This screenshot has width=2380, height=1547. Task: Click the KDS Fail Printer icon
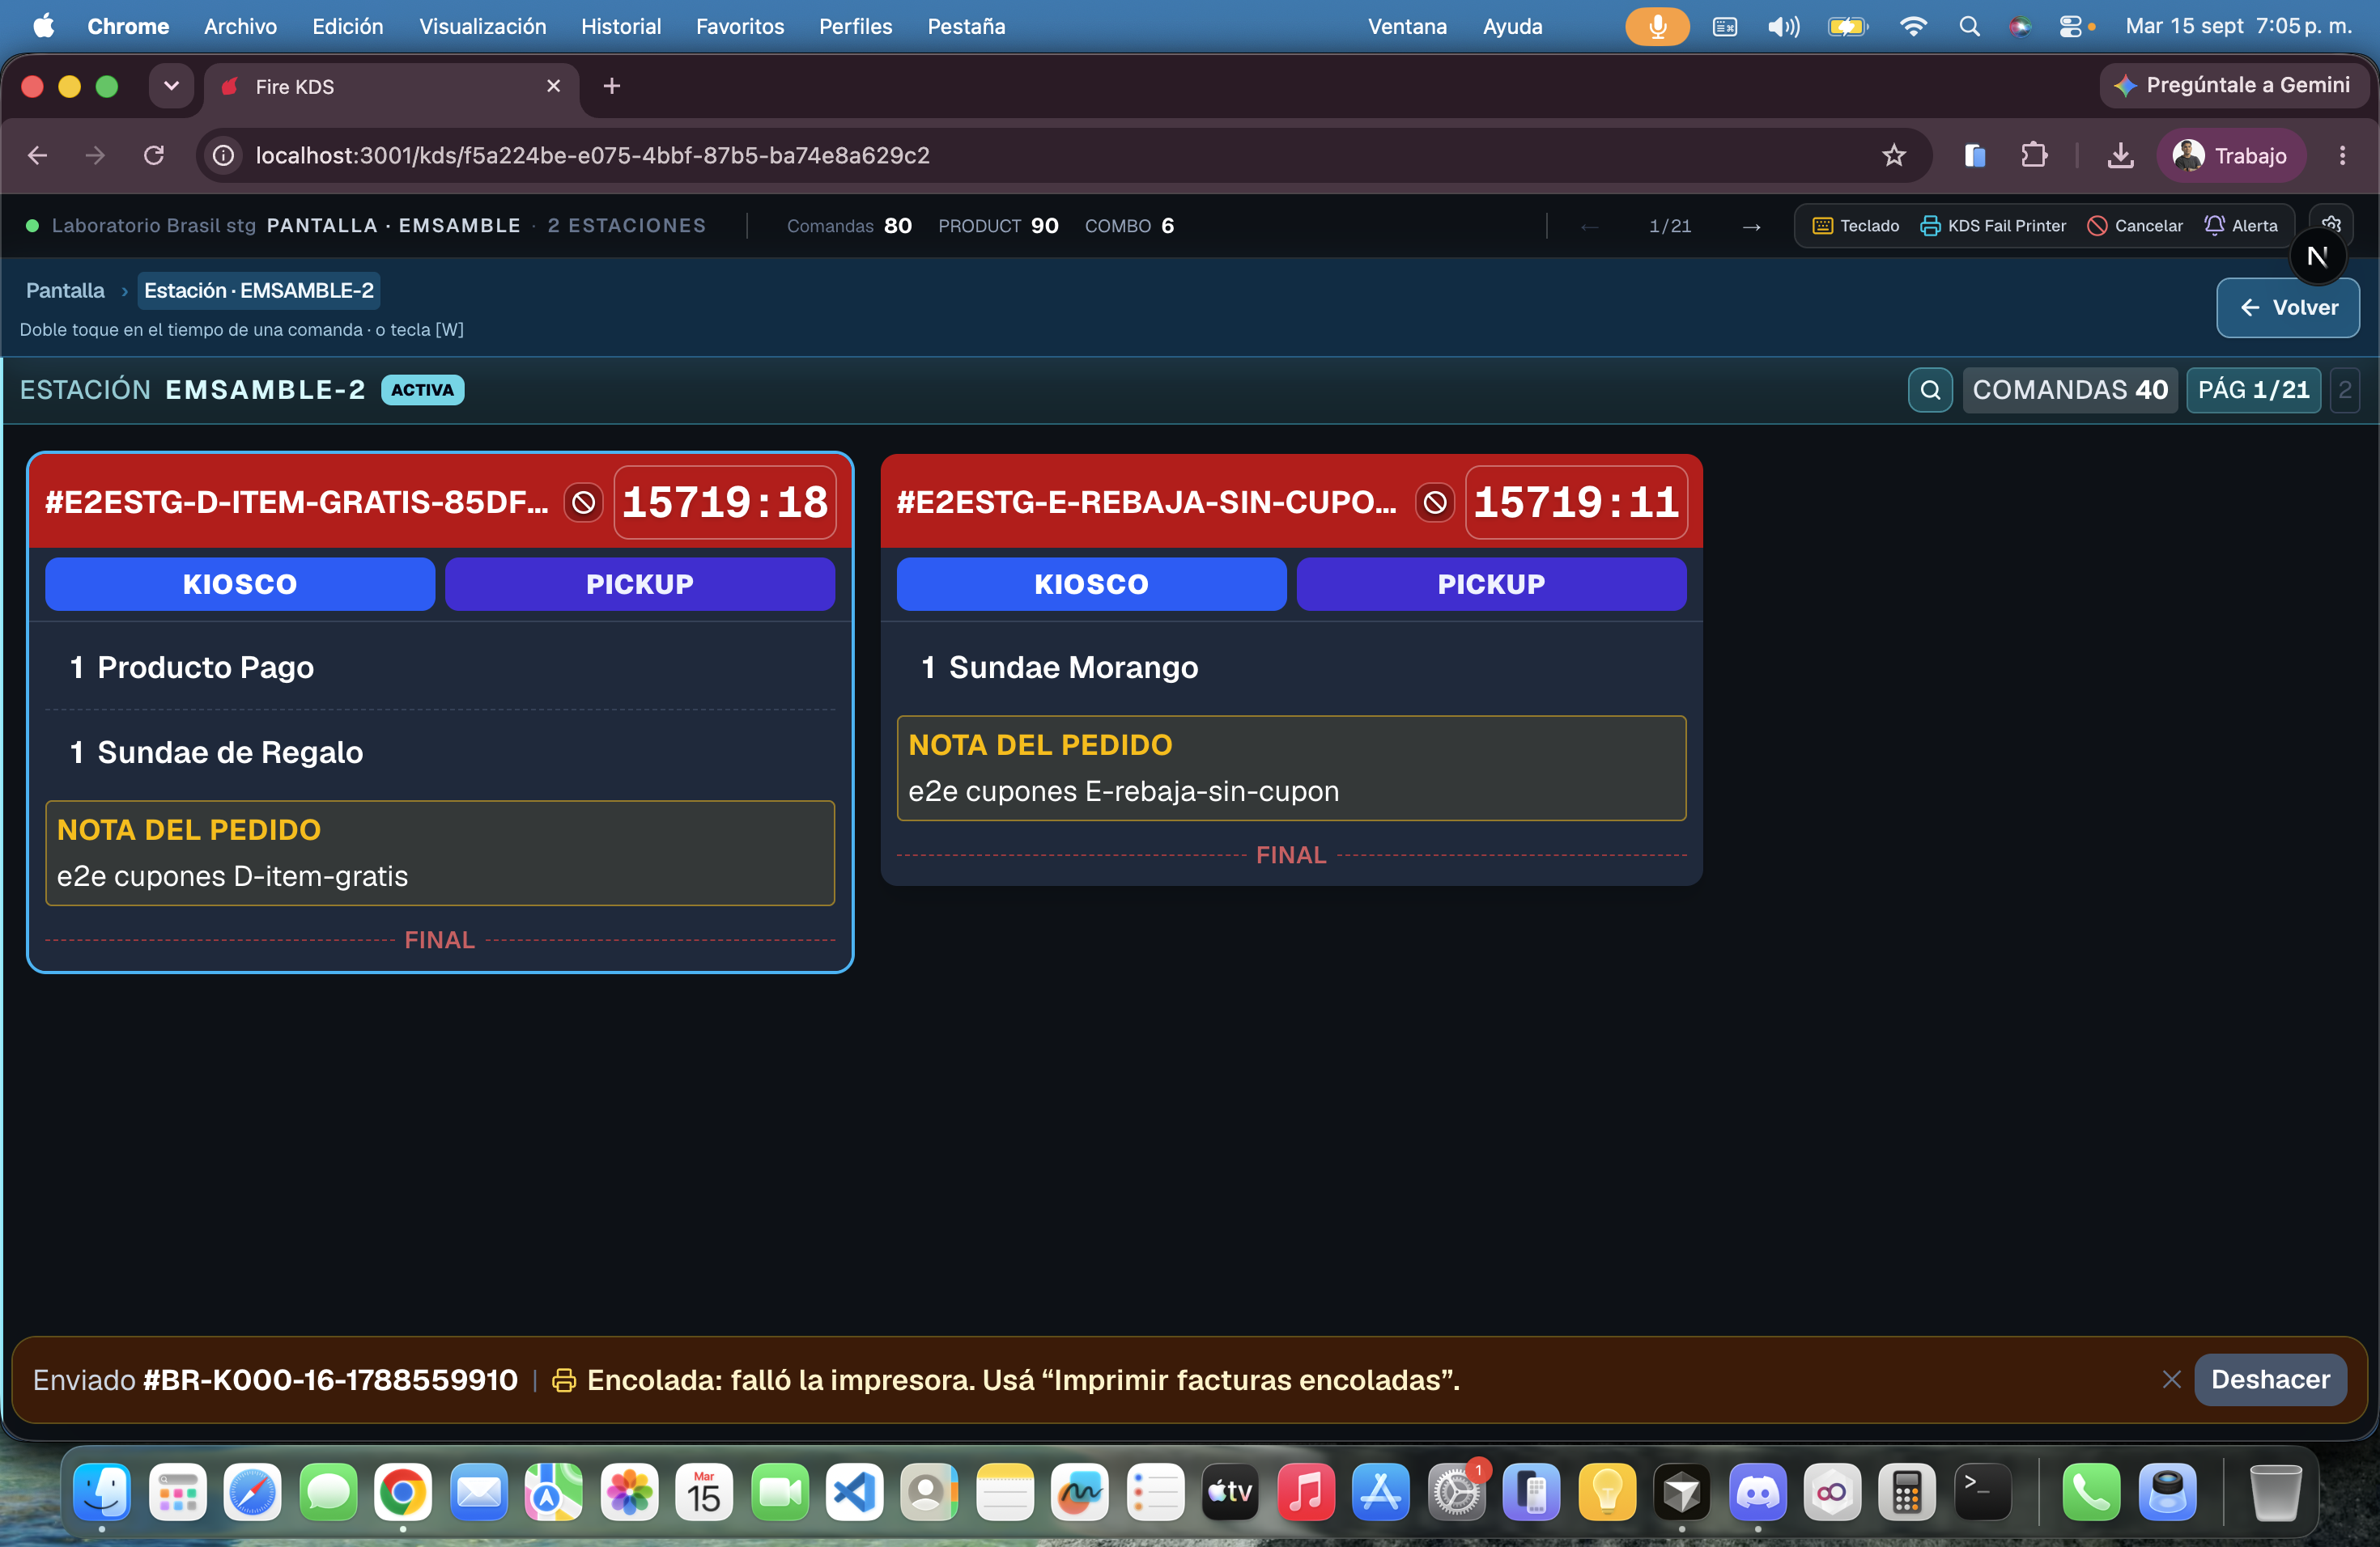pyautogui.click(x=1992, y=226)
